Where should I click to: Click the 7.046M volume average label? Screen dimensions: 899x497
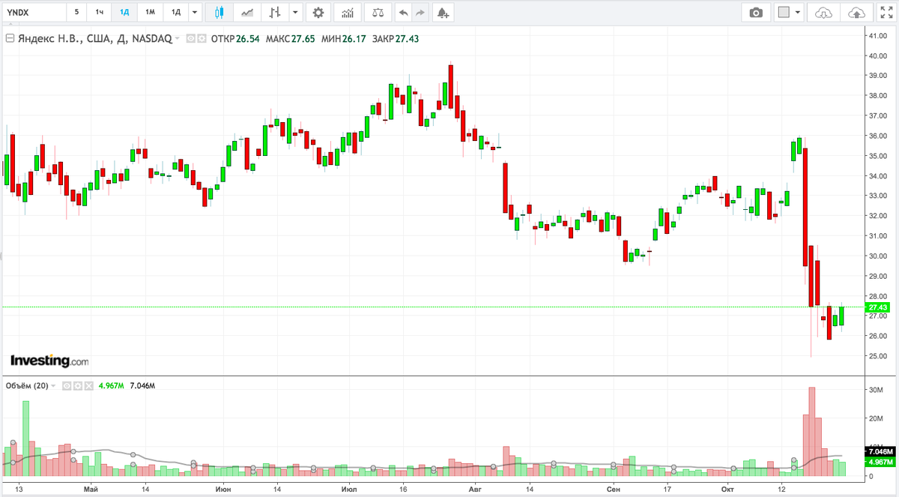tap(879, 452)
